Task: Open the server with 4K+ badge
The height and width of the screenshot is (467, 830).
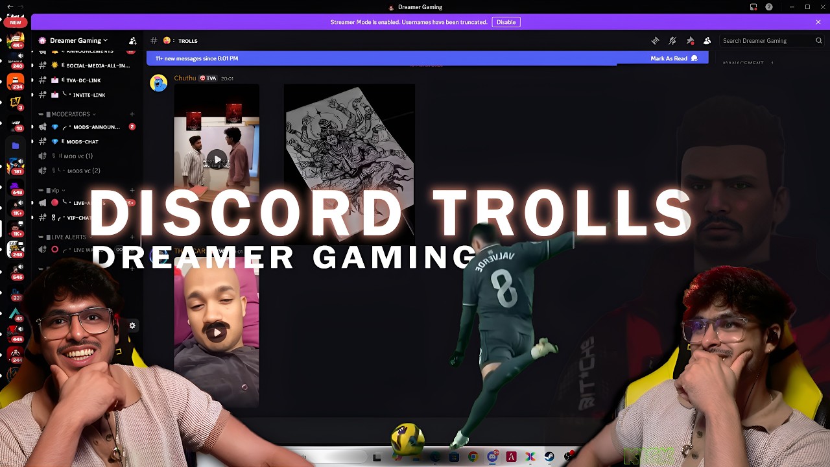Action: (16, 40)
